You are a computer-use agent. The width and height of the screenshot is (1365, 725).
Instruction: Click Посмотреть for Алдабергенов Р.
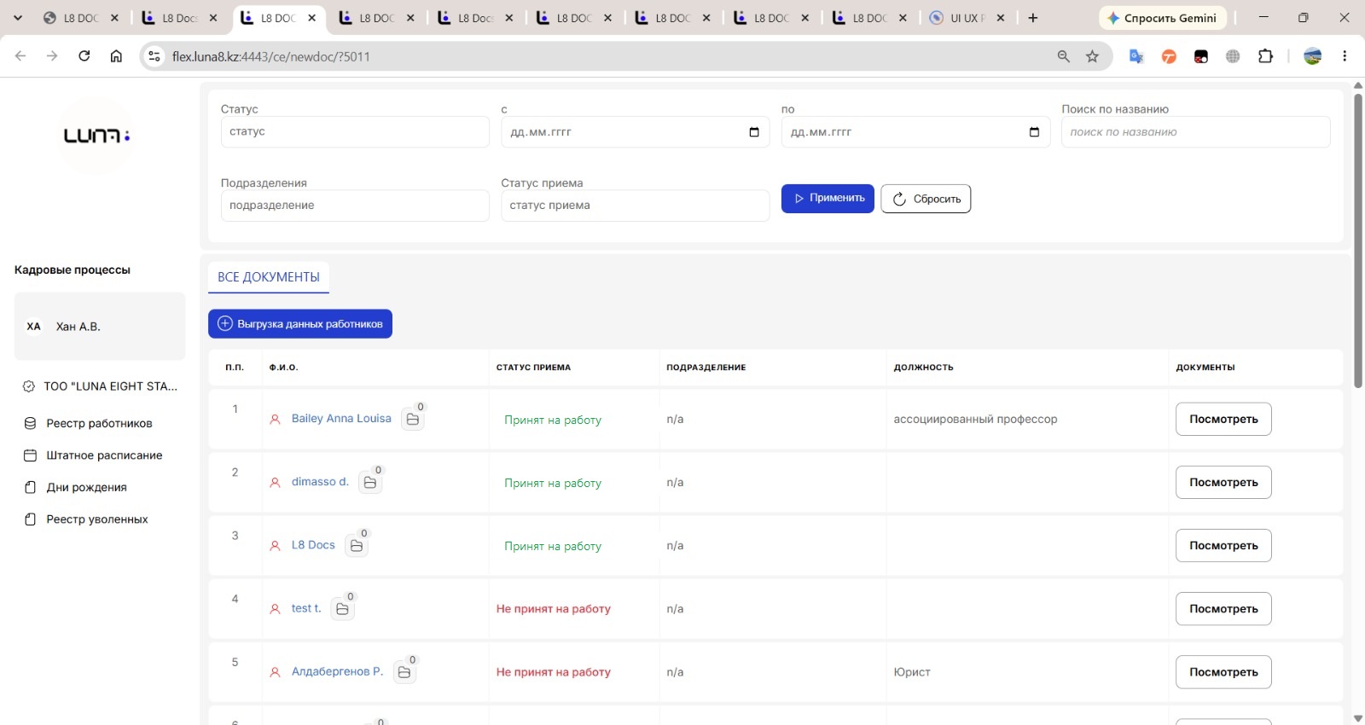pyautogui.click(x=1223, y=671)
